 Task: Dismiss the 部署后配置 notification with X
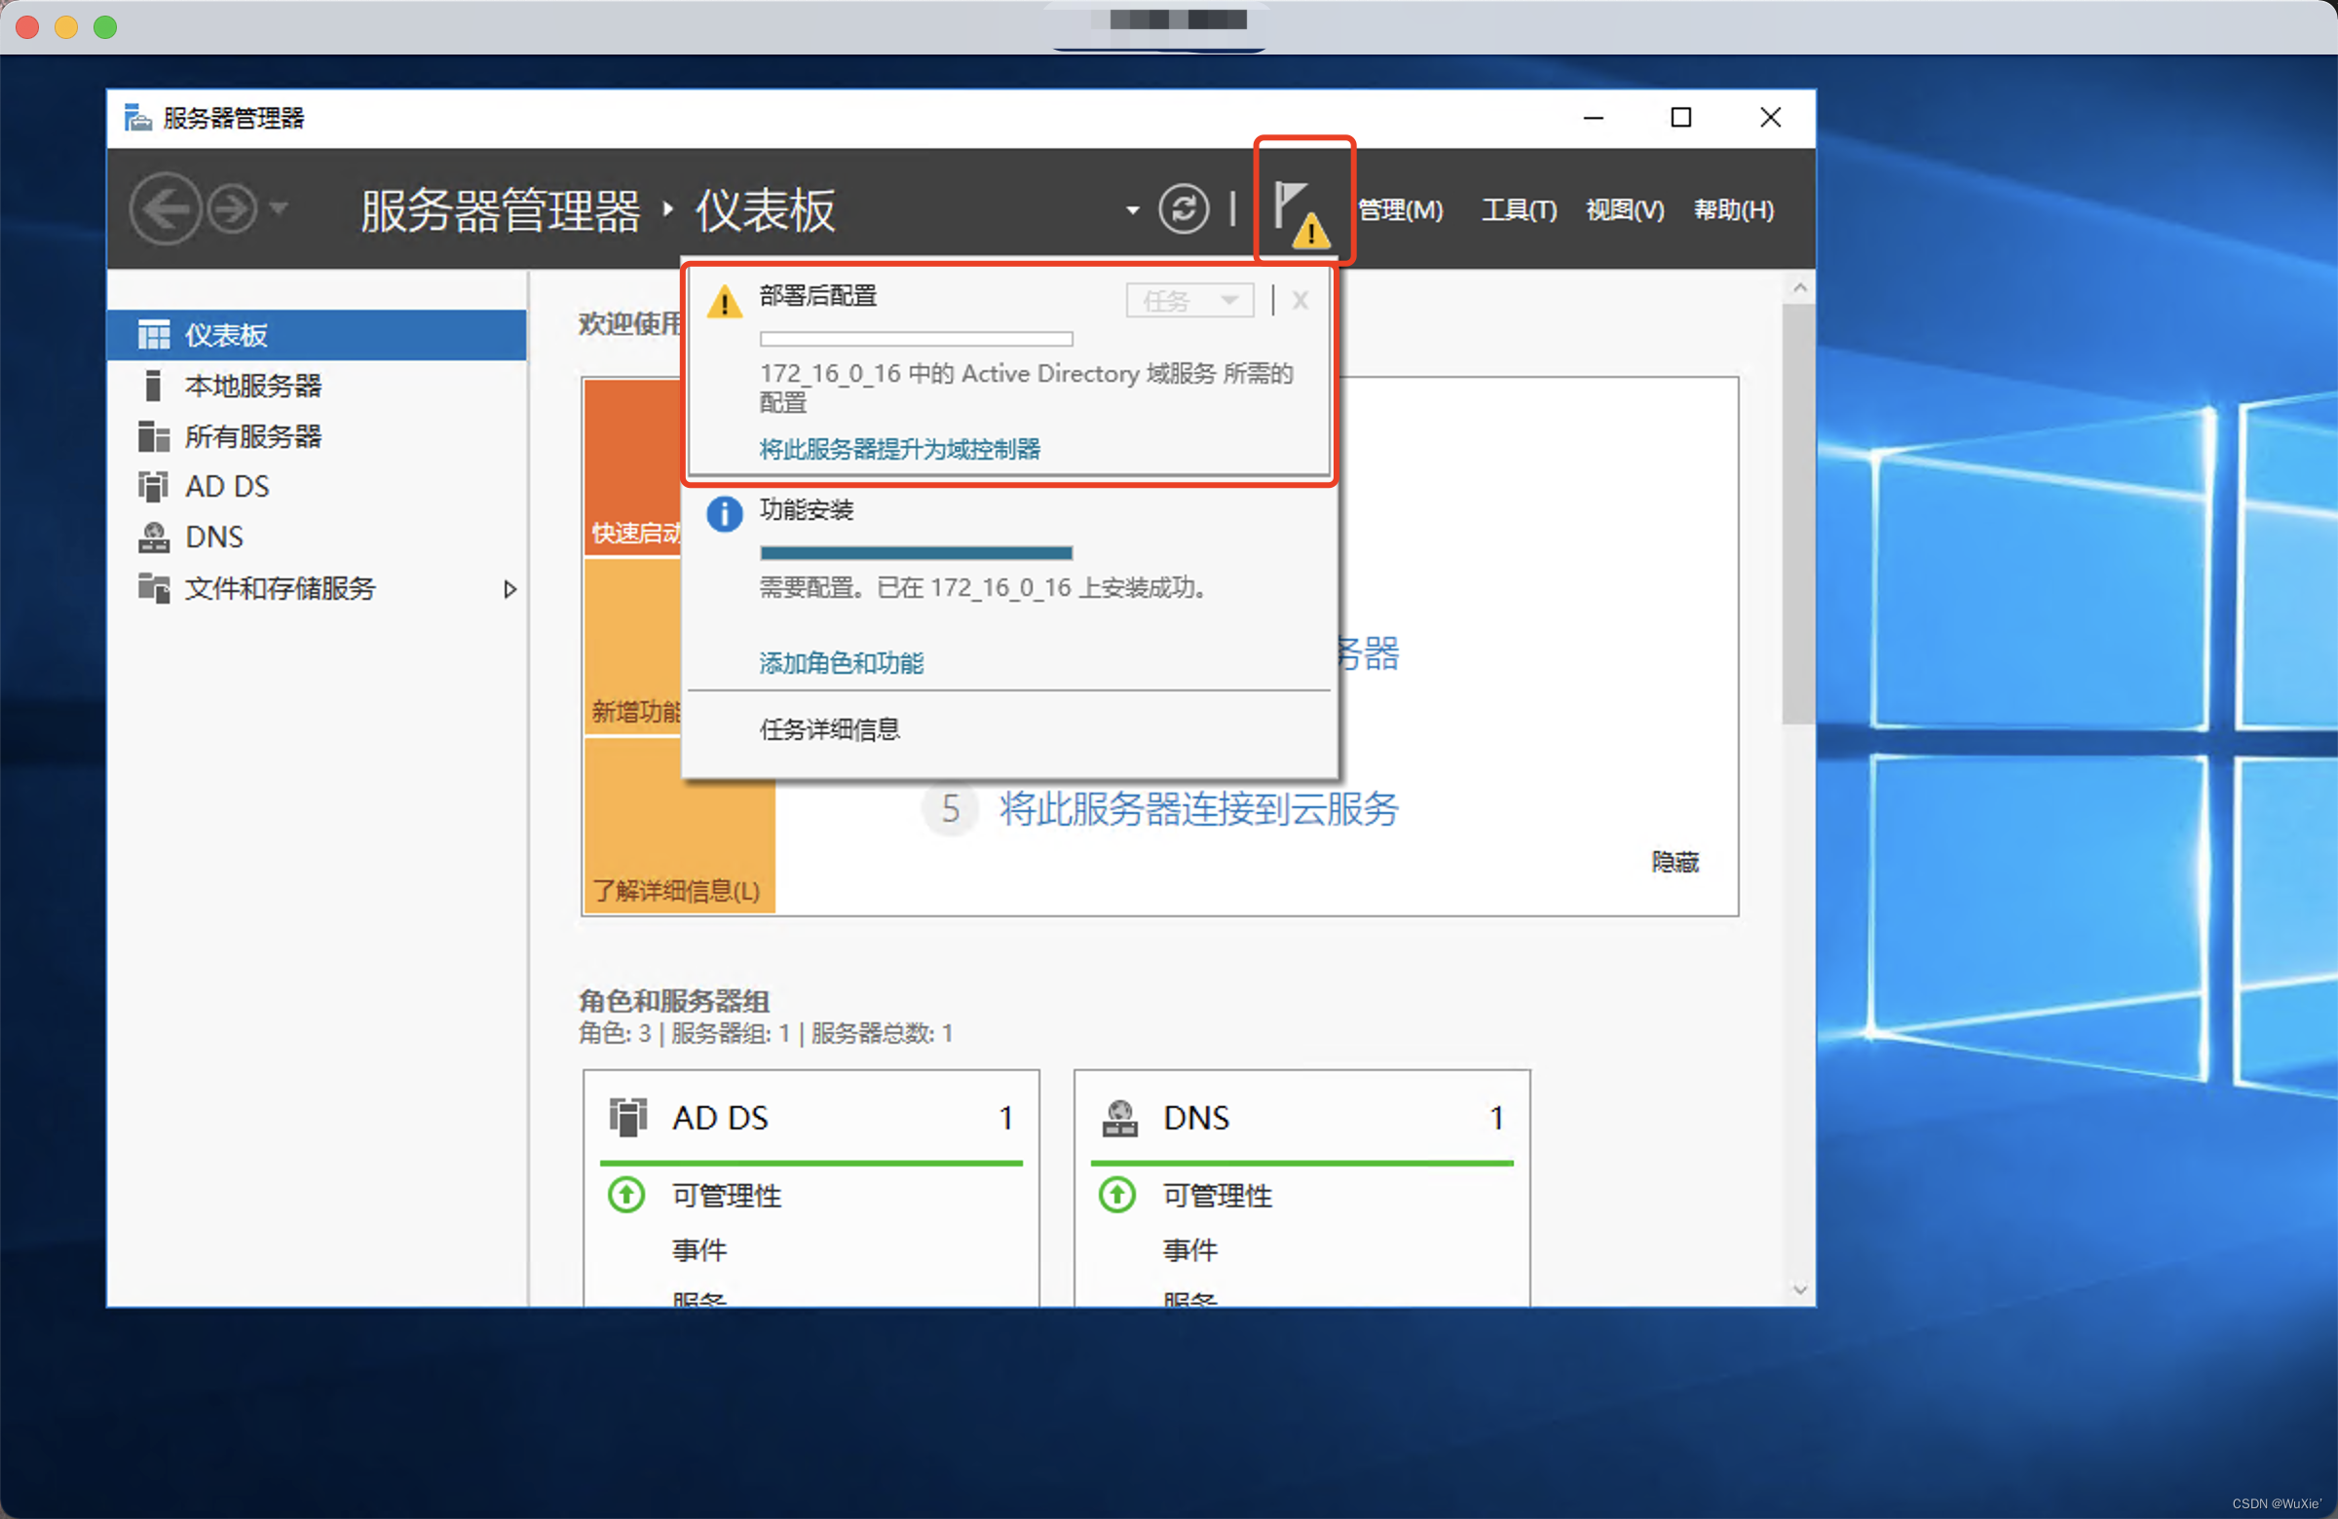point(1300,301)
